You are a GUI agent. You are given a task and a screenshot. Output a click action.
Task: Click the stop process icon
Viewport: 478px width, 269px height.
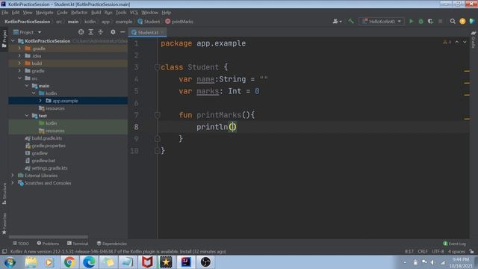pyautogui.click(x=440, y=22)
